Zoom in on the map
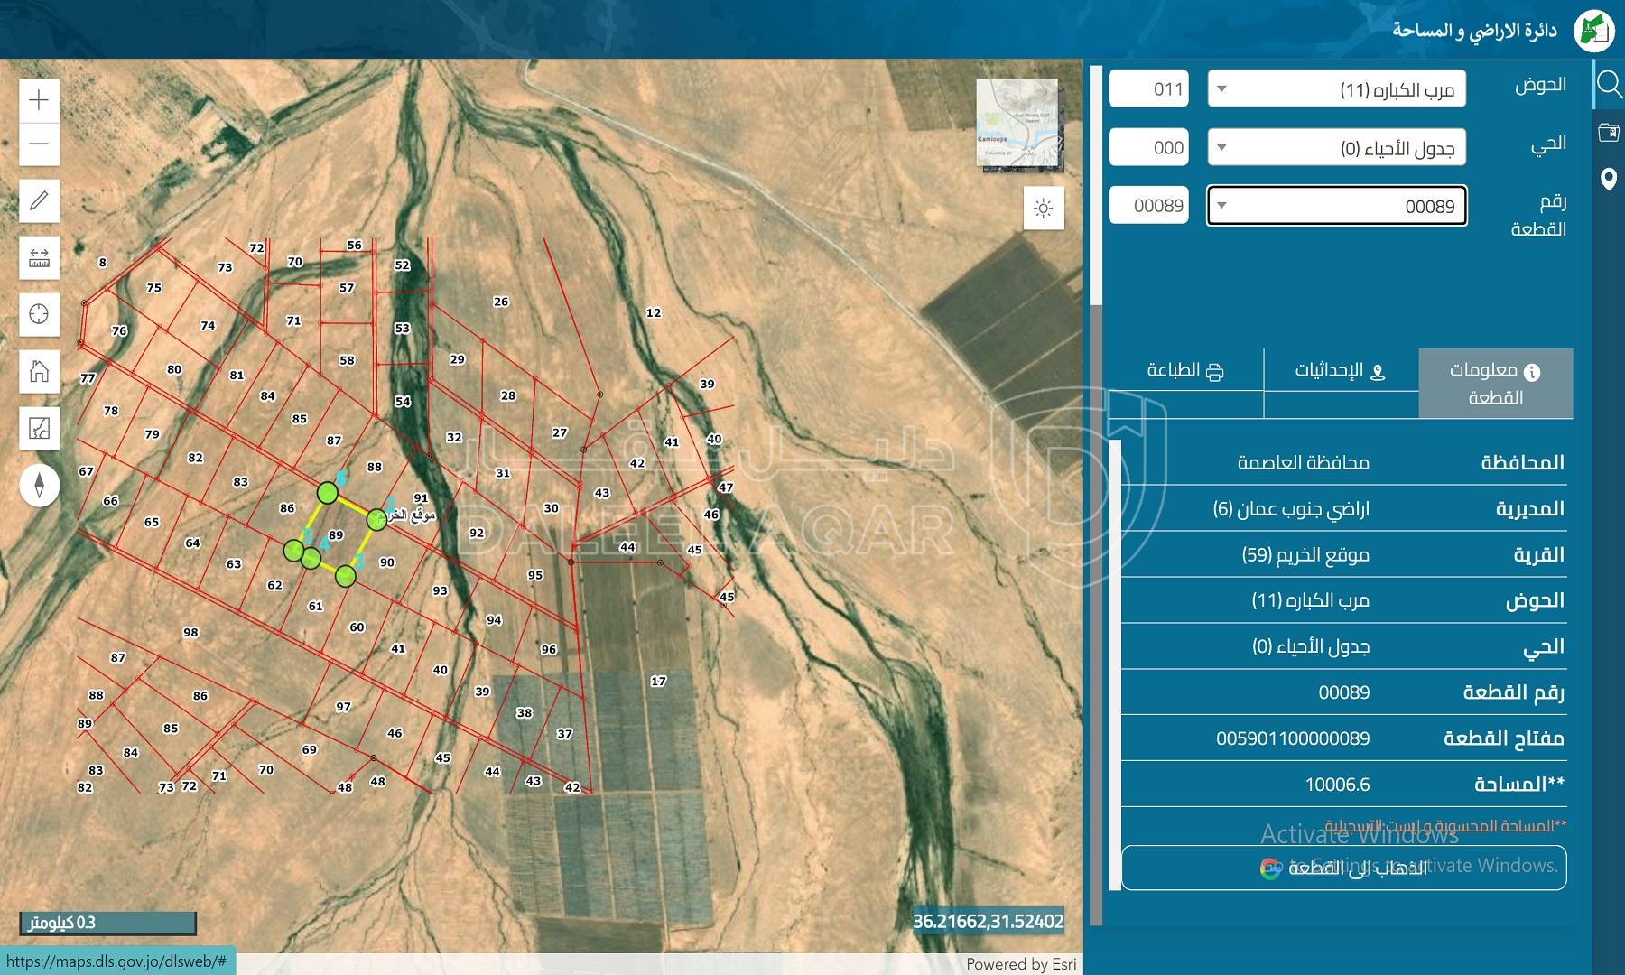 point(39,99)
